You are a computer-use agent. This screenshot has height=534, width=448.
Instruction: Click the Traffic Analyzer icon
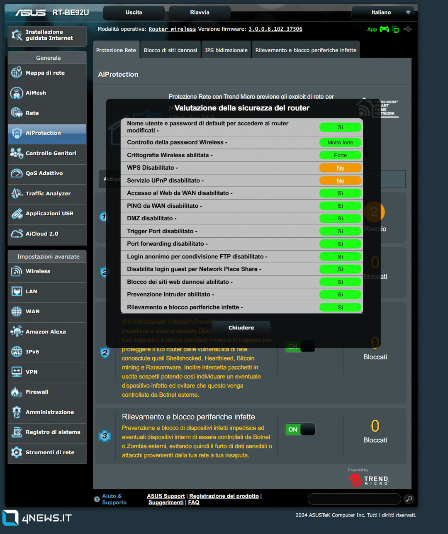click(17, 193)
